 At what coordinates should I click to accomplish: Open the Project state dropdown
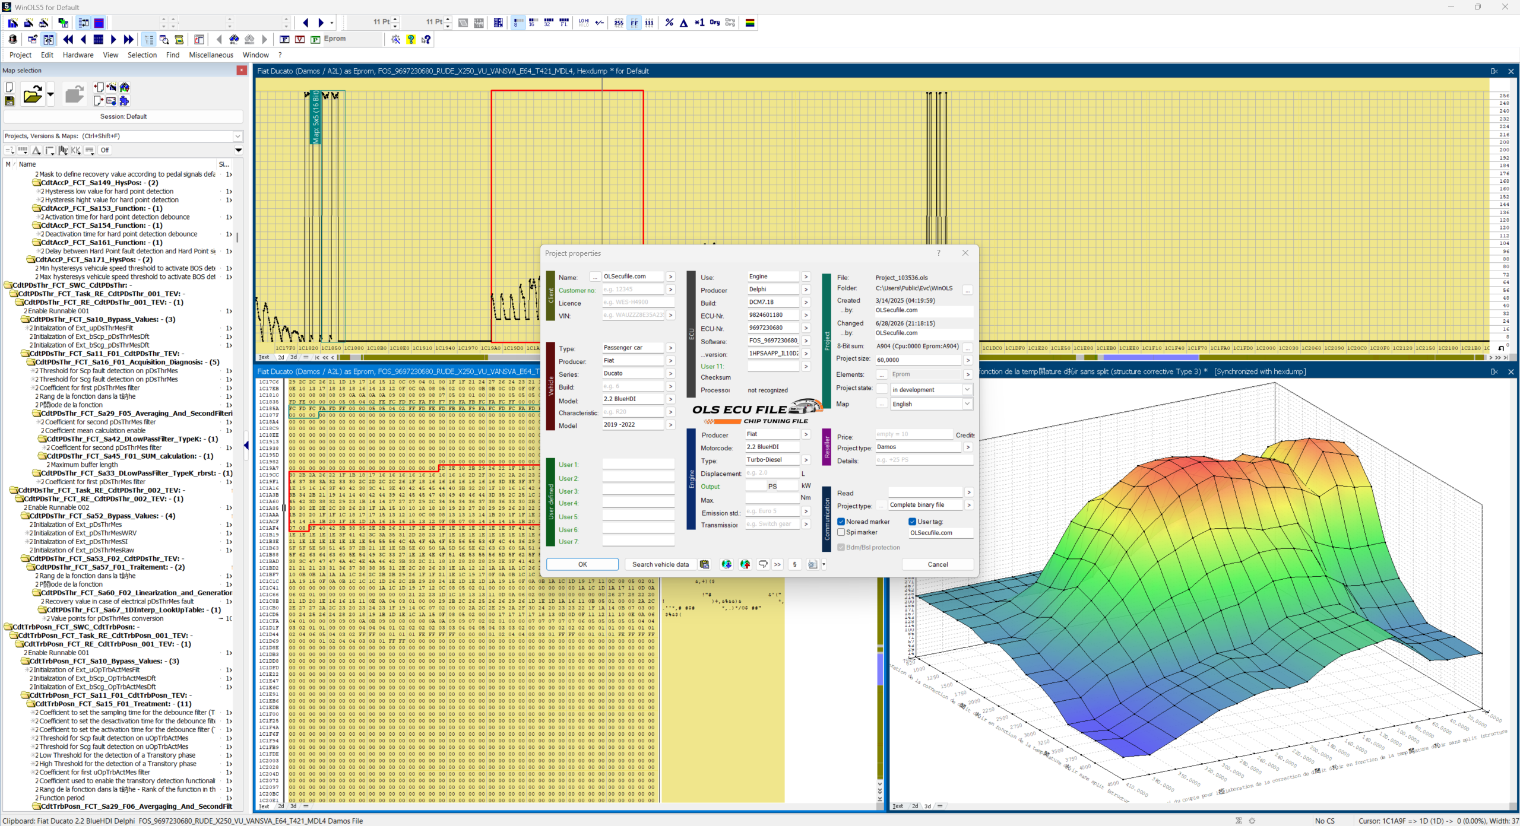[x=967, y=389]
